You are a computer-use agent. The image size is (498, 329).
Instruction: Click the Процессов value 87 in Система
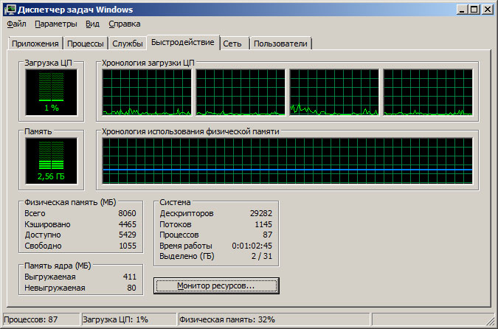point(267,235)
